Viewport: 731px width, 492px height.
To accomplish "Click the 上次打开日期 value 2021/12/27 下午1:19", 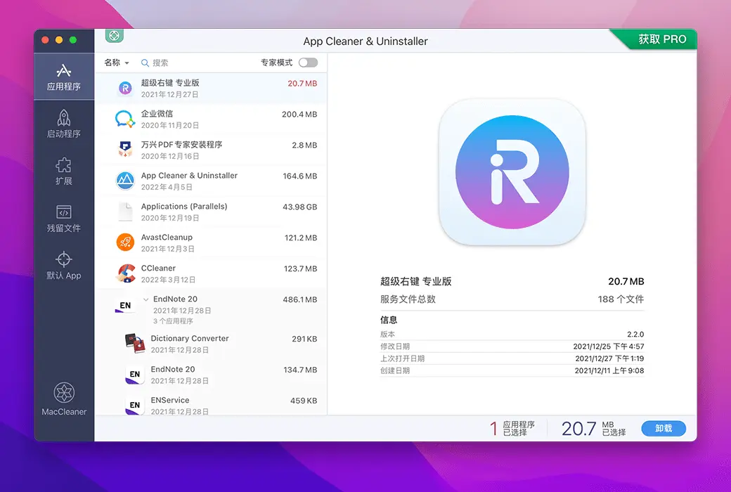I will [x=609, y=358].
